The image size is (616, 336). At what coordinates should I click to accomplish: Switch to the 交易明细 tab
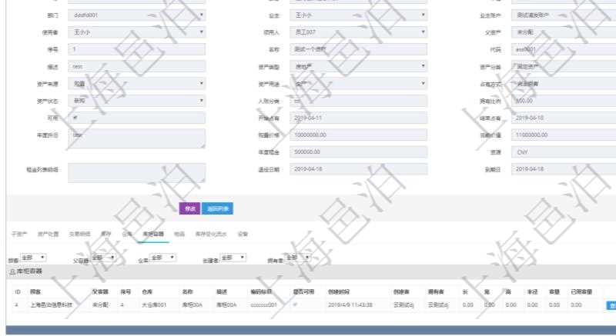point(81,233)
